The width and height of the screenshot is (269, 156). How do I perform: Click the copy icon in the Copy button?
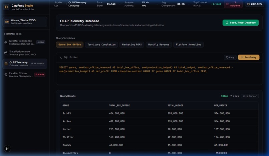(x=227, y=57)
